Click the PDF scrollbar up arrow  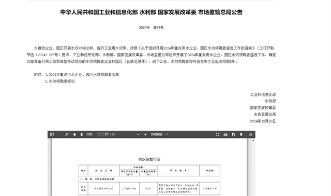tap(253, 140)
